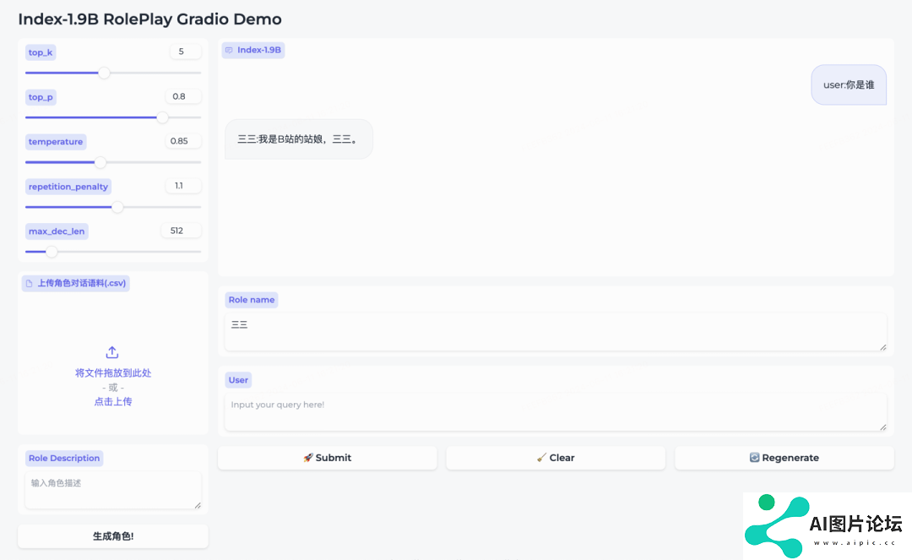Focus the User query input field
This screenshot has height=560, width=912.
pos(556,411)
